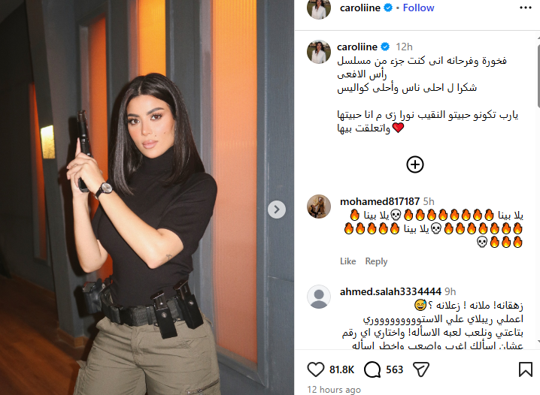Click mohamed817187's profile picture
Viewport: 540px width, 395px height.
tap(319, 207)
